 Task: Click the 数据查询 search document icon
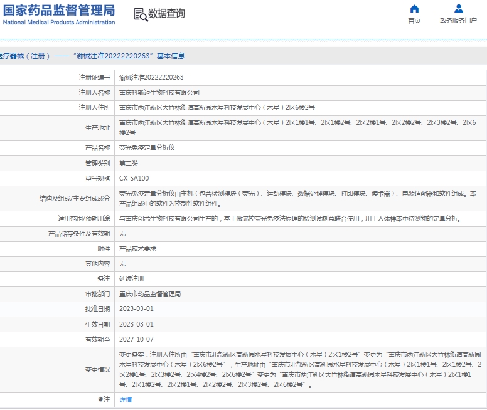click(141, 14)
